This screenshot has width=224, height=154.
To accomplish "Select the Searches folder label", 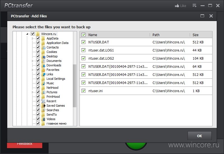I will tap(53, 110).
